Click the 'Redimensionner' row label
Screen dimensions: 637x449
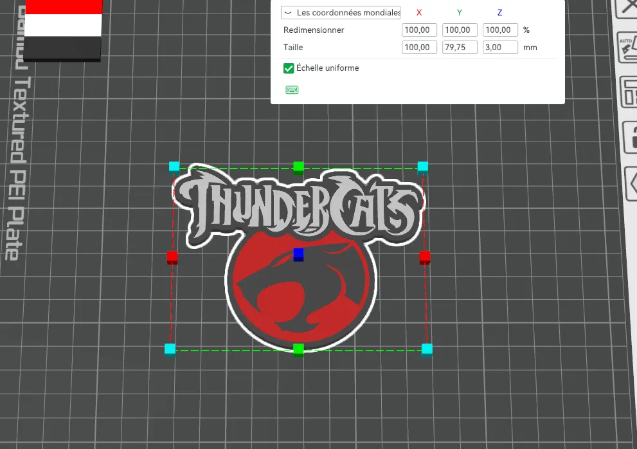click(314, 30)
